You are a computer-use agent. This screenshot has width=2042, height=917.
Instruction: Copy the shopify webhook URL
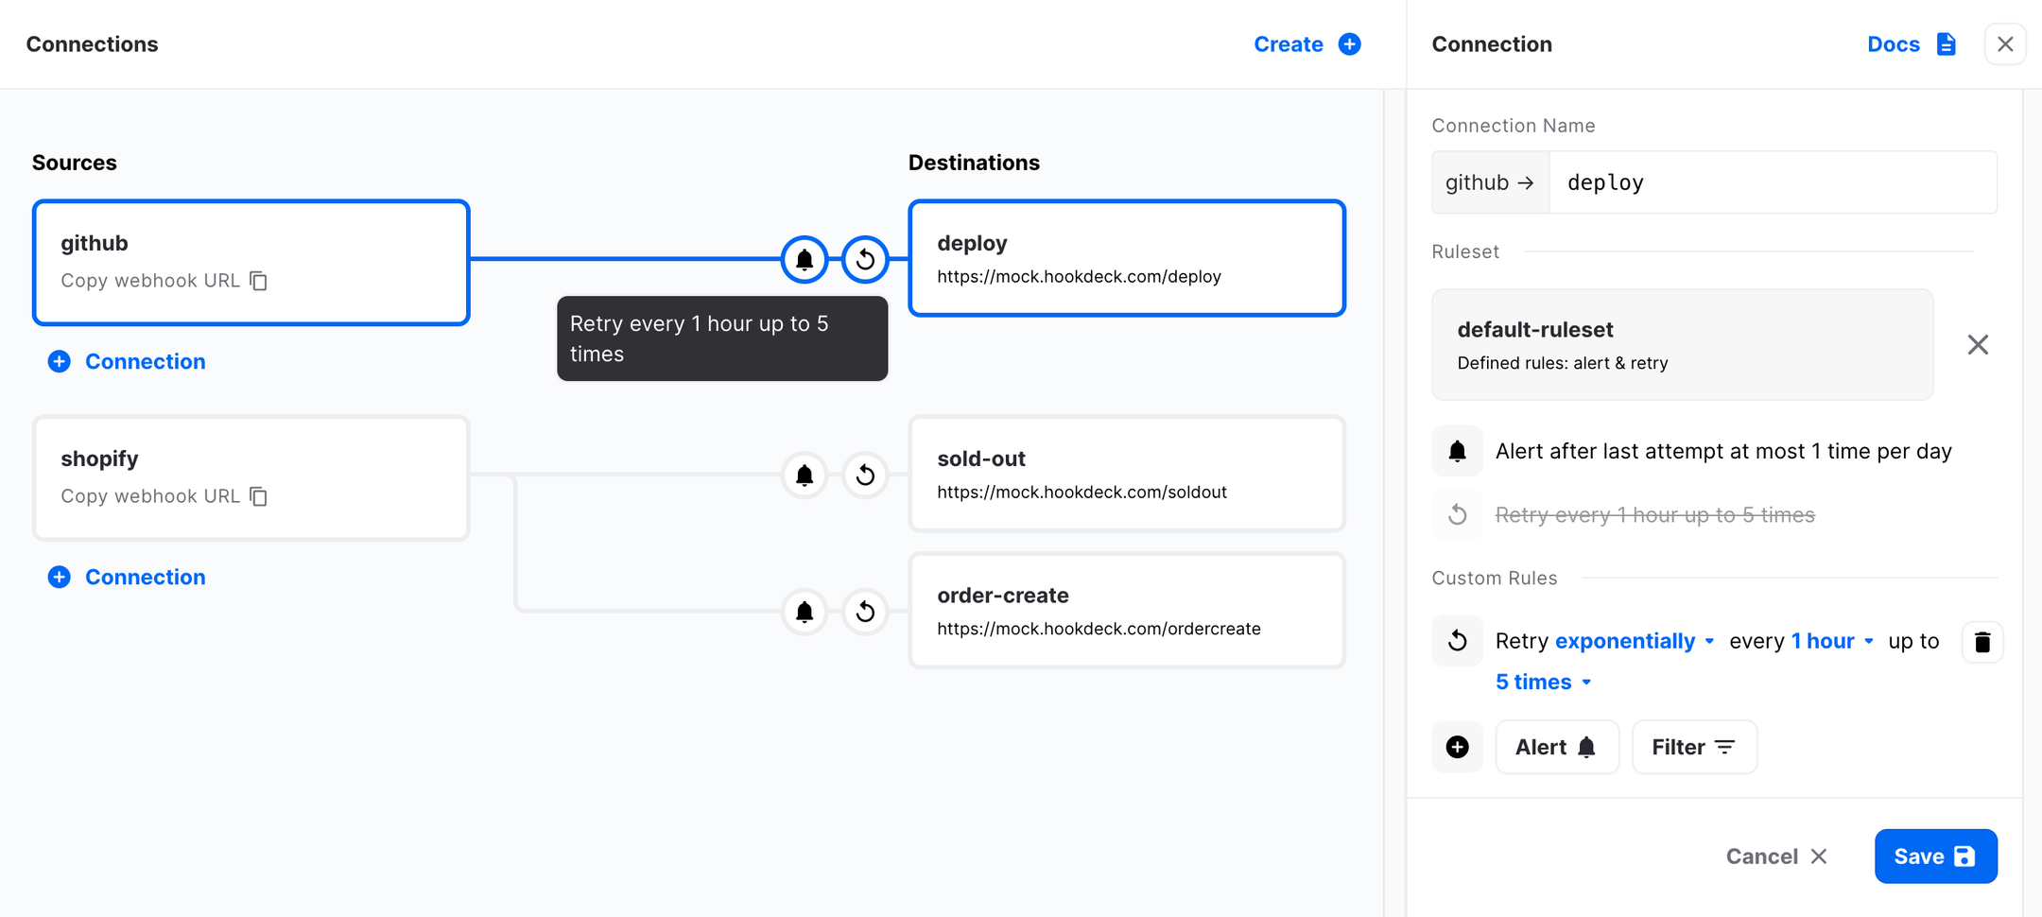tap(258, 495)
